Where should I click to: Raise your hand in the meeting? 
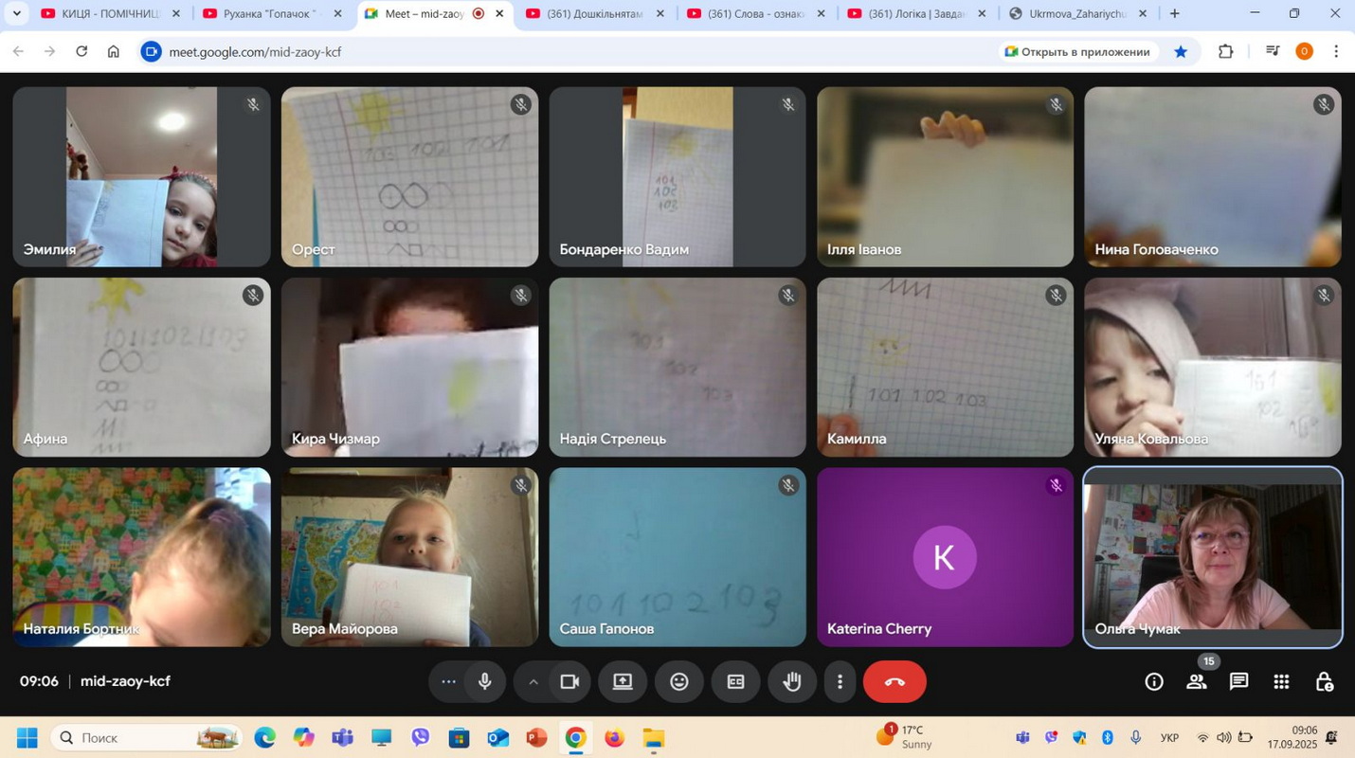[x=792, y=681]
